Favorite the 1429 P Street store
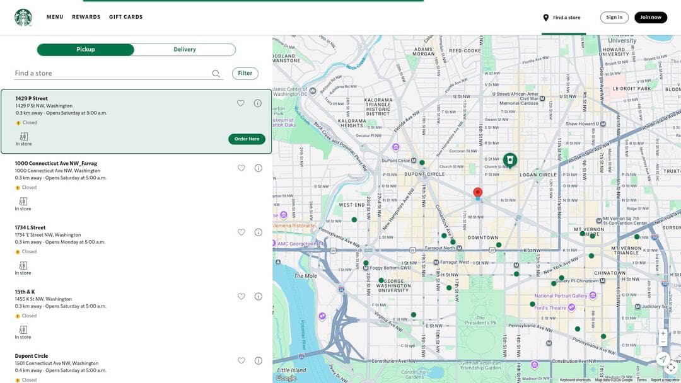 coord(240,103)
